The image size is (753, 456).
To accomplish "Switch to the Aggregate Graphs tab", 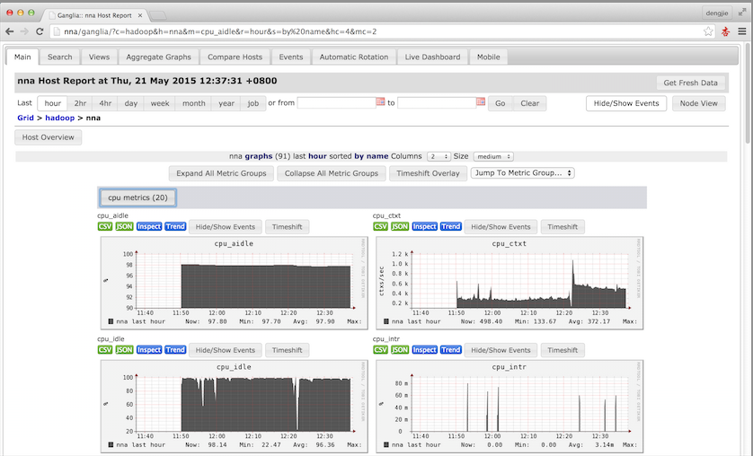I will 158,57.
